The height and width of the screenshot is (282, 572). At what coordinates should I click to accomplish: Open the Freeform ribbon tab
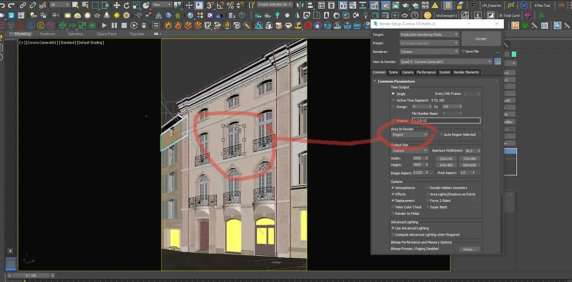pyautogui.click(x=48, y=34)
